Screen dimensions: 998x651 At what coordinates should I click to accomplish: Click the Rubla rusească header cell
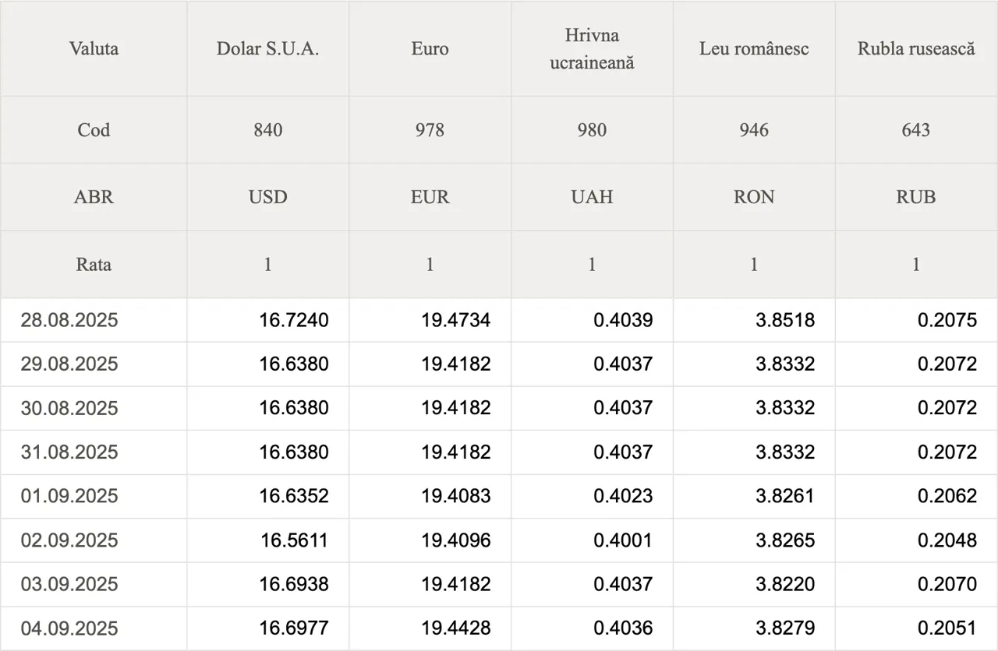tap(916, 48)
